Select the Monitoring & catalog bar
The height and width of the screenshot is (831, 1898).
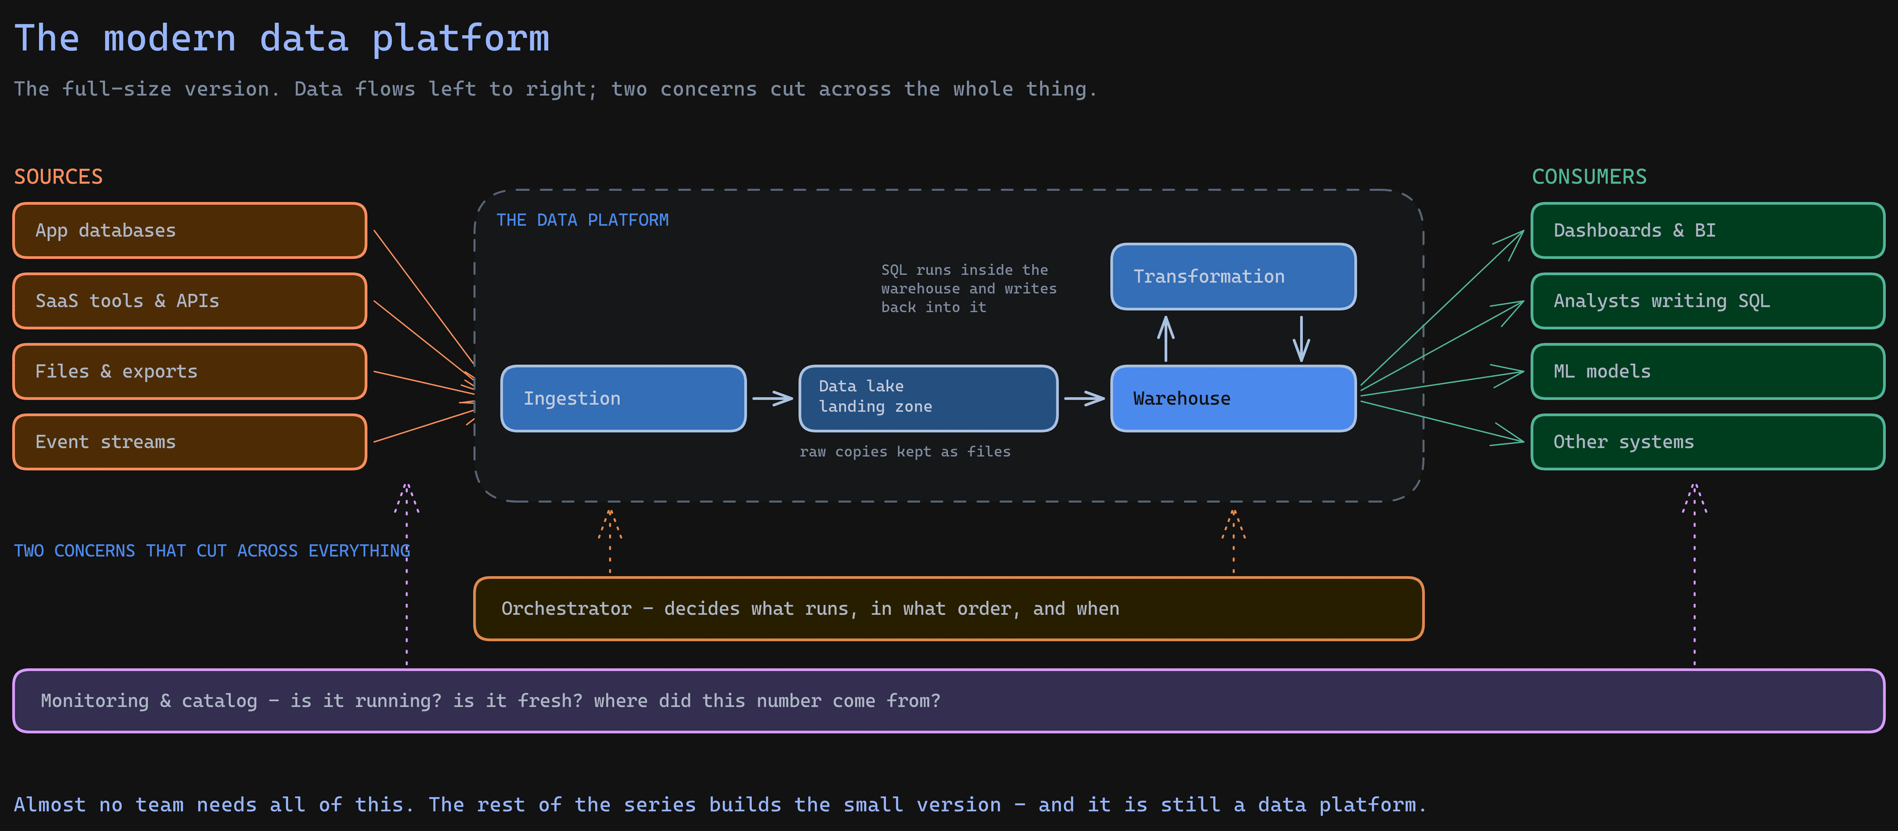[949, 701]
